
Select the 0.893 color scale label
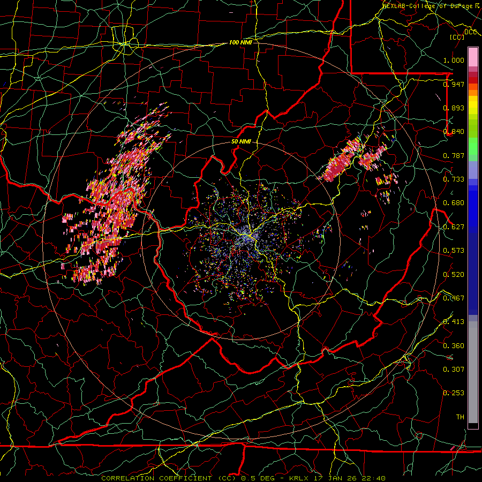454,108
